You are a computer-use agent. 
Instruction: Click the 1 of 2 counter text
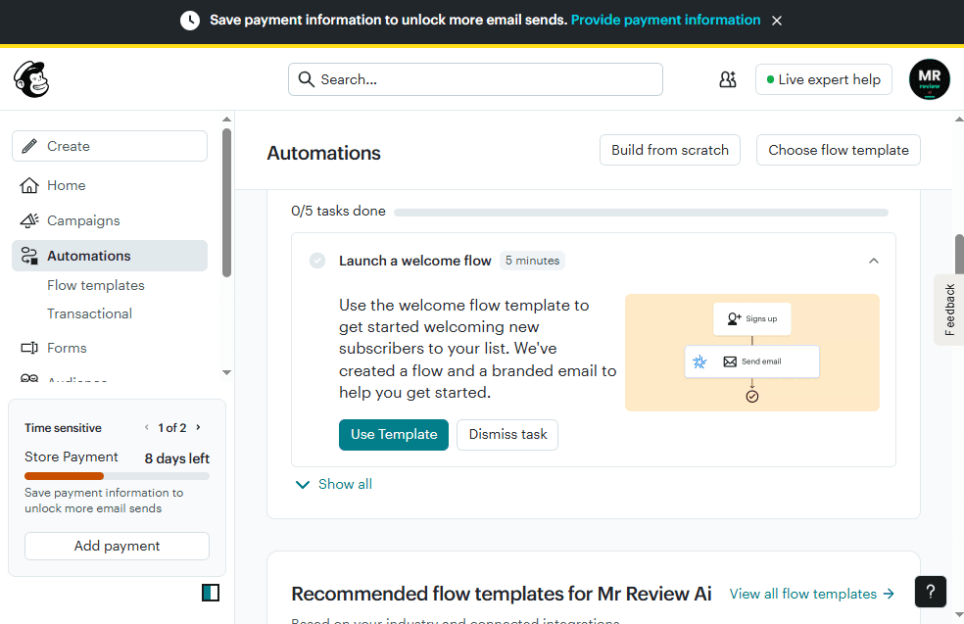click(172, 427)
